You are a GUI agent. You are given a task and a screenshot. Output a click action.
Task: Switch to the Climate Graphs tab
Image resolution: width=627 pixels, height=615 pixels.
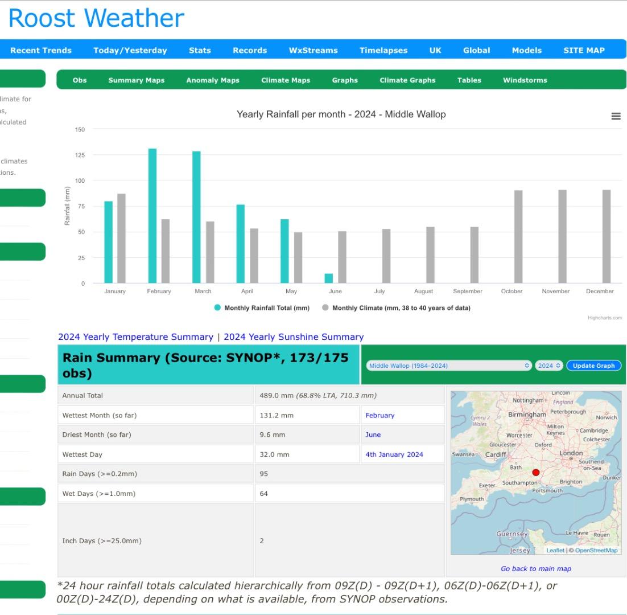(x=407, y=80)
